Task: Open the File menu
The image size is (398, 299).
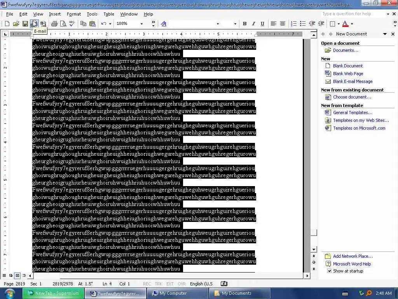Action: click(9, 14)
